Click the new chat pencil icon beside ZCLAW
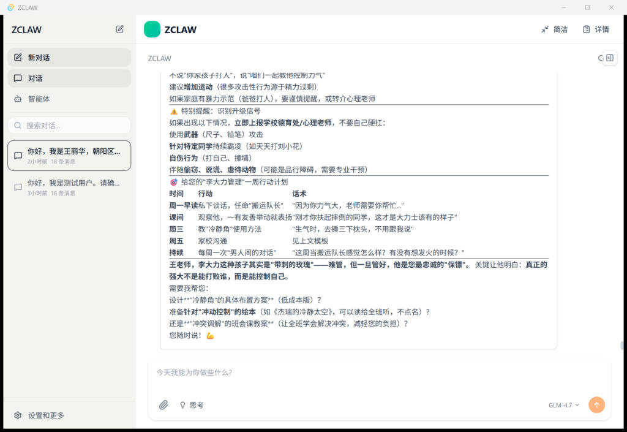Screen dimensions: 627x432 (119, 29)
